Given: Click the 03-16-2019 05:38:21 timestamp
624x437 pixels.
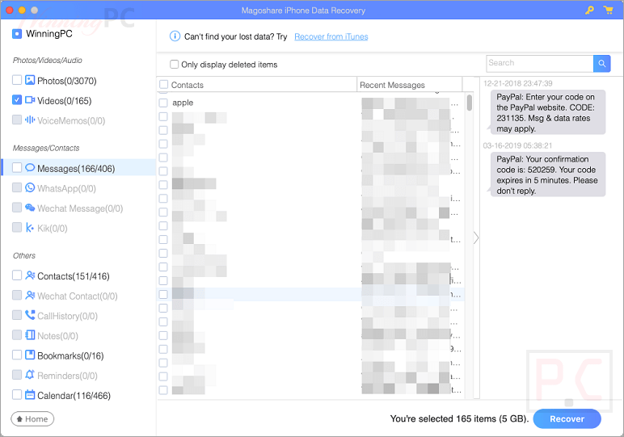Looking at the screenshot, I should click(517, 145).
